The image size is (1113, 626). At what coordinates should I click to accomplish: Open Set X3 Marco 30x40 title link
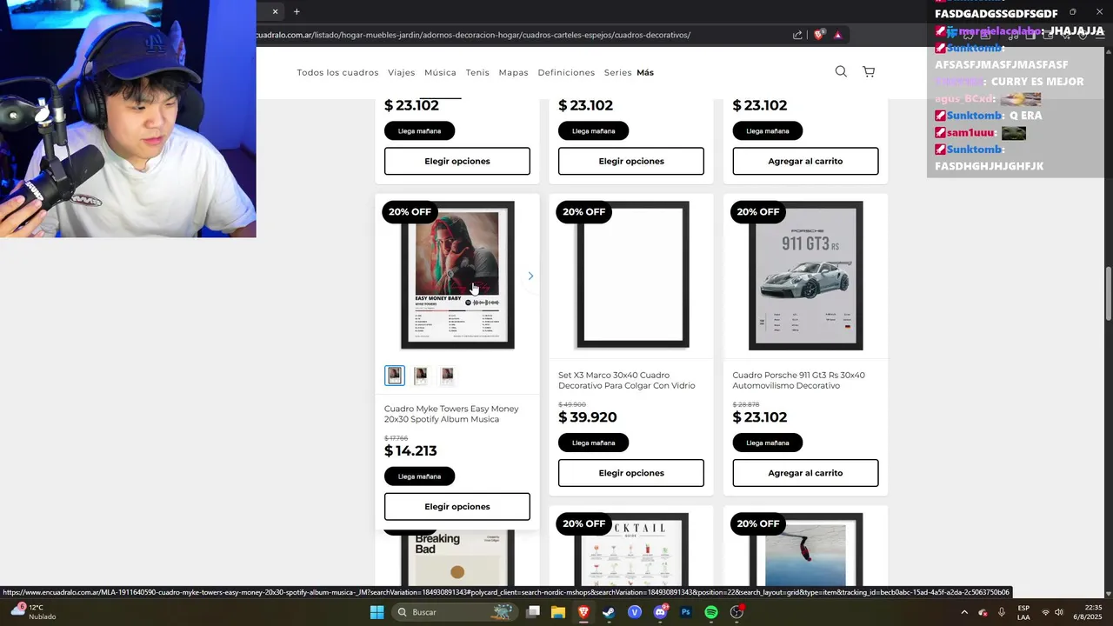point(627,380)
